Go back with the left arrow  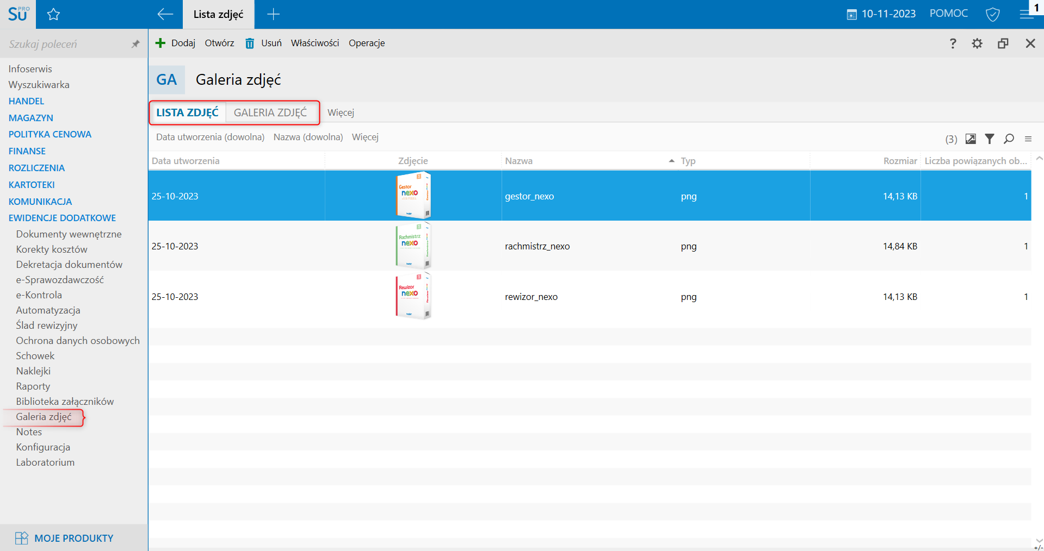[x=165, y=15]
